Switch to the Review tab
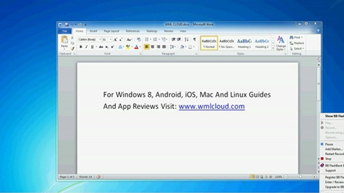 (169, 31)
